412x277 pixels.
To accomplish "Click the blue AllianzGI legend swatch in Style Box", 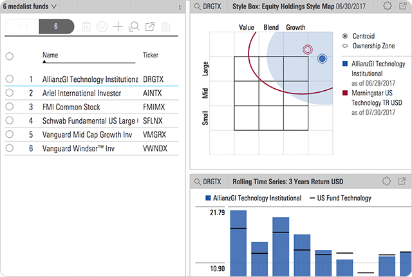I will tap(346, 64).
